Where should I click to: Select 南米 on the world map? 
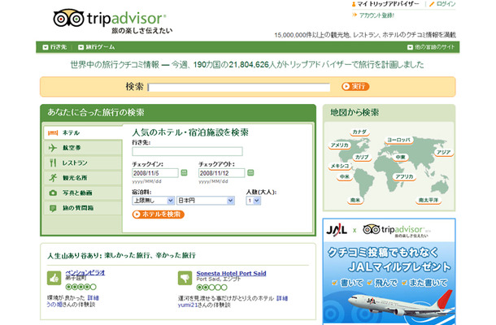click(355, 200)
